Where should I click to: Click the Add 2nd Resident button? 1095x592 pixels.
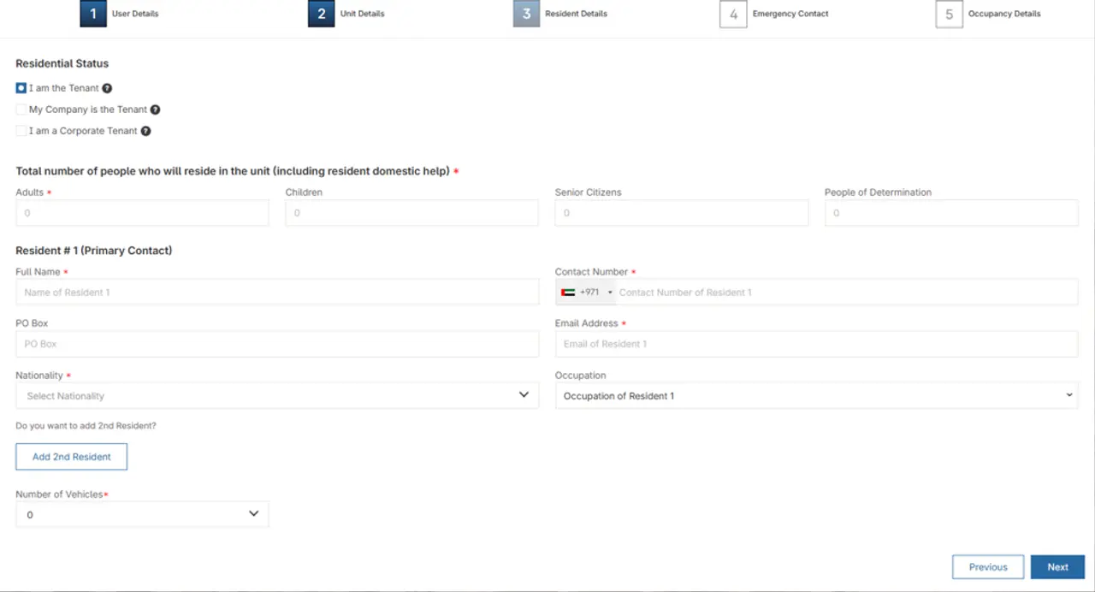[x=71, y=457]
